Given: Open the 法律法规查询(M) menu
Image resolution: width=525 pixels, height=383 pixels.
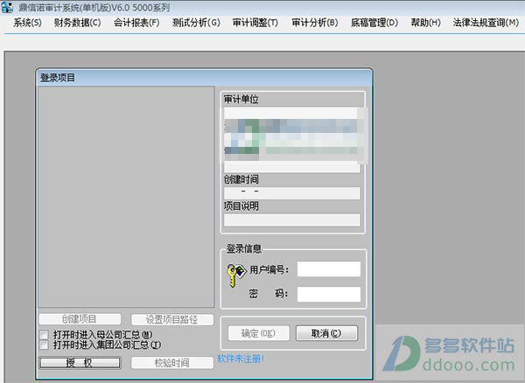Looking at the screenshot, I should click(x=486, y=23).
